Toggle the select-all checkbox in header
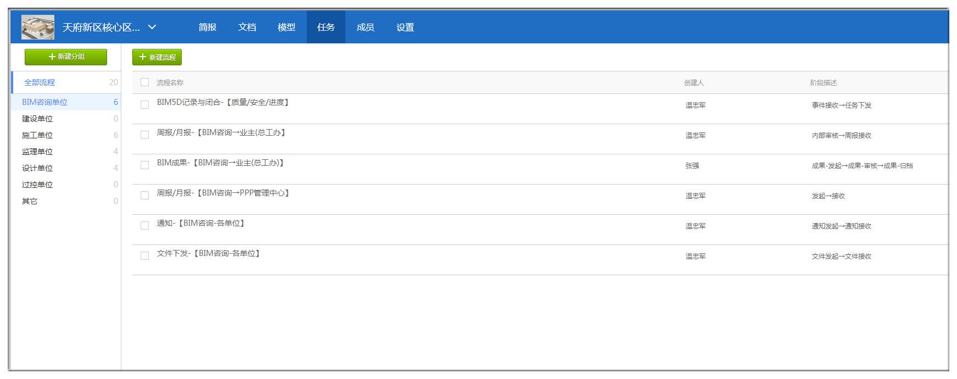 coord(145,82)
